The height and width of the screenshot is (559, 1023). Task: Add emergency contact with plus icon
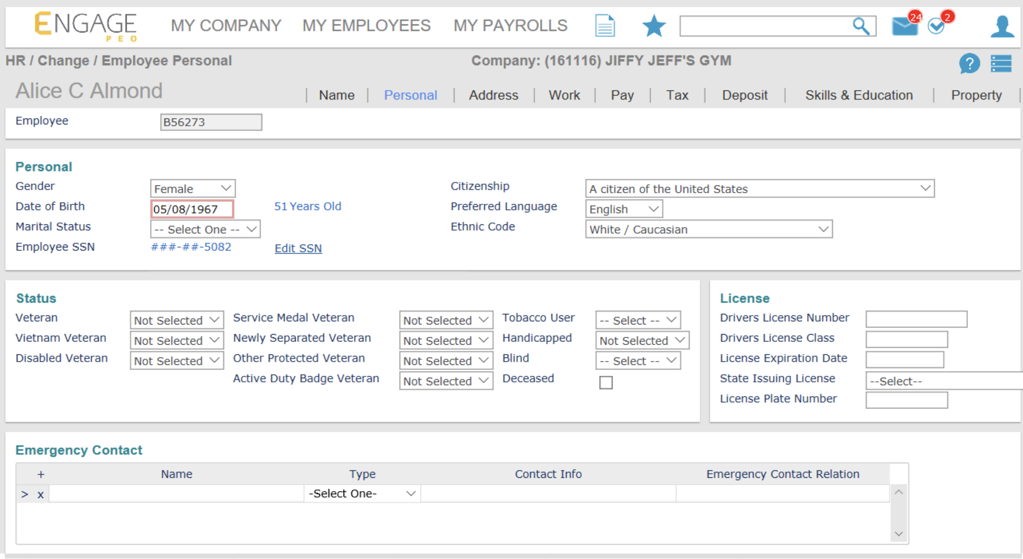pyautogui.click(x=41, y=474)
